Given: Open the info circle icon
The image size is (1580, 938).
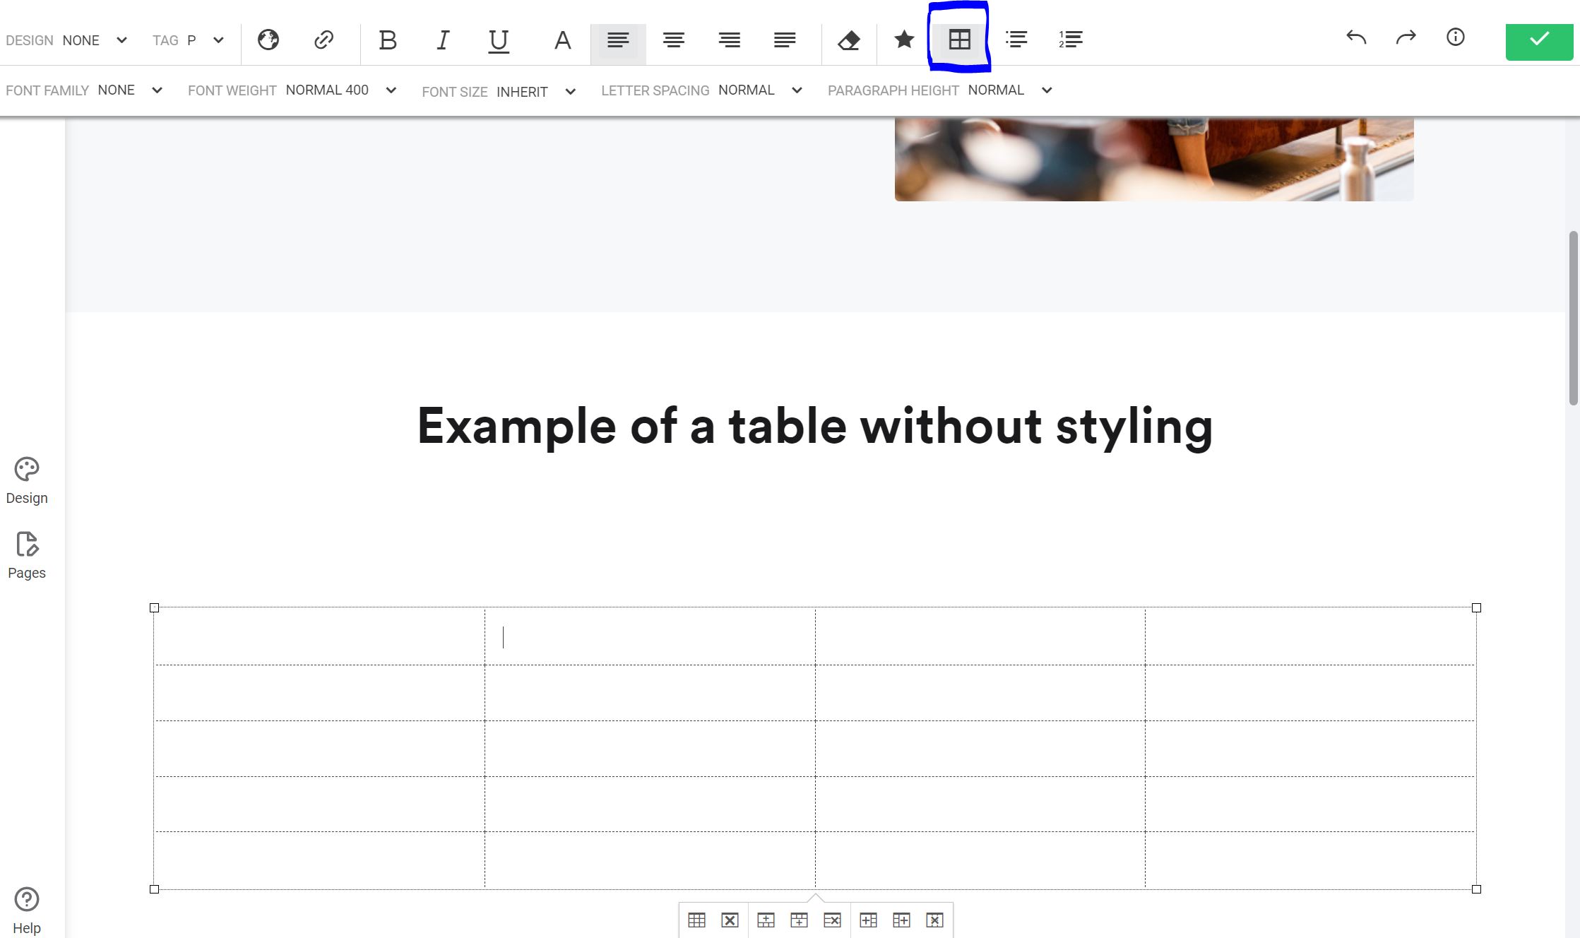Looking at the screenshot, I should pos(1456,37).
